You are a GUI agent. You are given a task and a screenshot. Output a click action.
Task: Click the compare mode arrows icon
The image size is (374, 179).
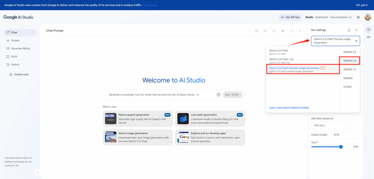(283, 31)
